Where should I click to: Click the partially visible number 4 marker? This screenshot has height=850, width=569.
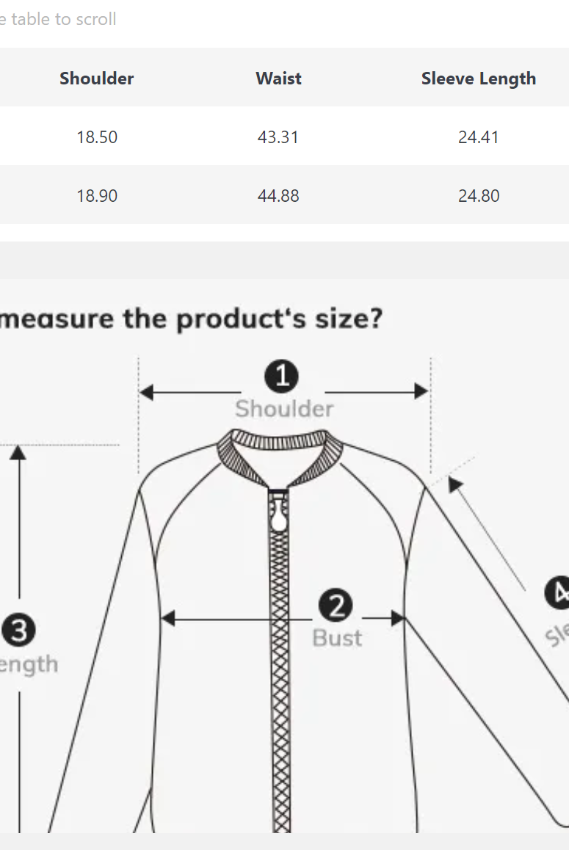558,593
